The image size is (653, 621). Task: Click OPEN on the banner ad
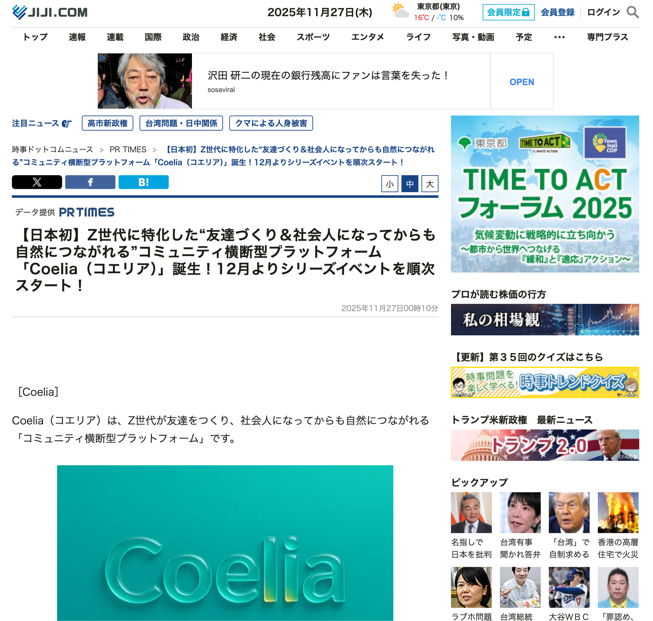tap(521, 82)
